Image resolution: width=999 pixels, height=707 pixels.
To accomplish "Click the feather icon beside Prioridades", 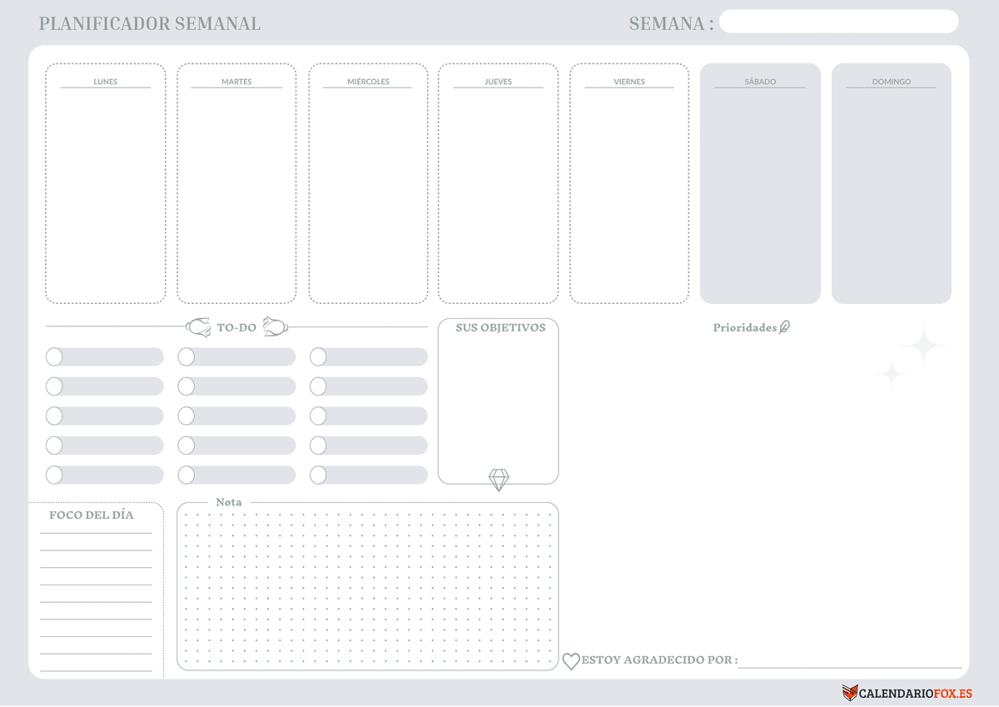I will (784, 327).
